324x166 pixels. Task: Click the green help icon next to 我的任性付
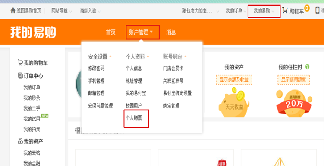coord(307,67)
